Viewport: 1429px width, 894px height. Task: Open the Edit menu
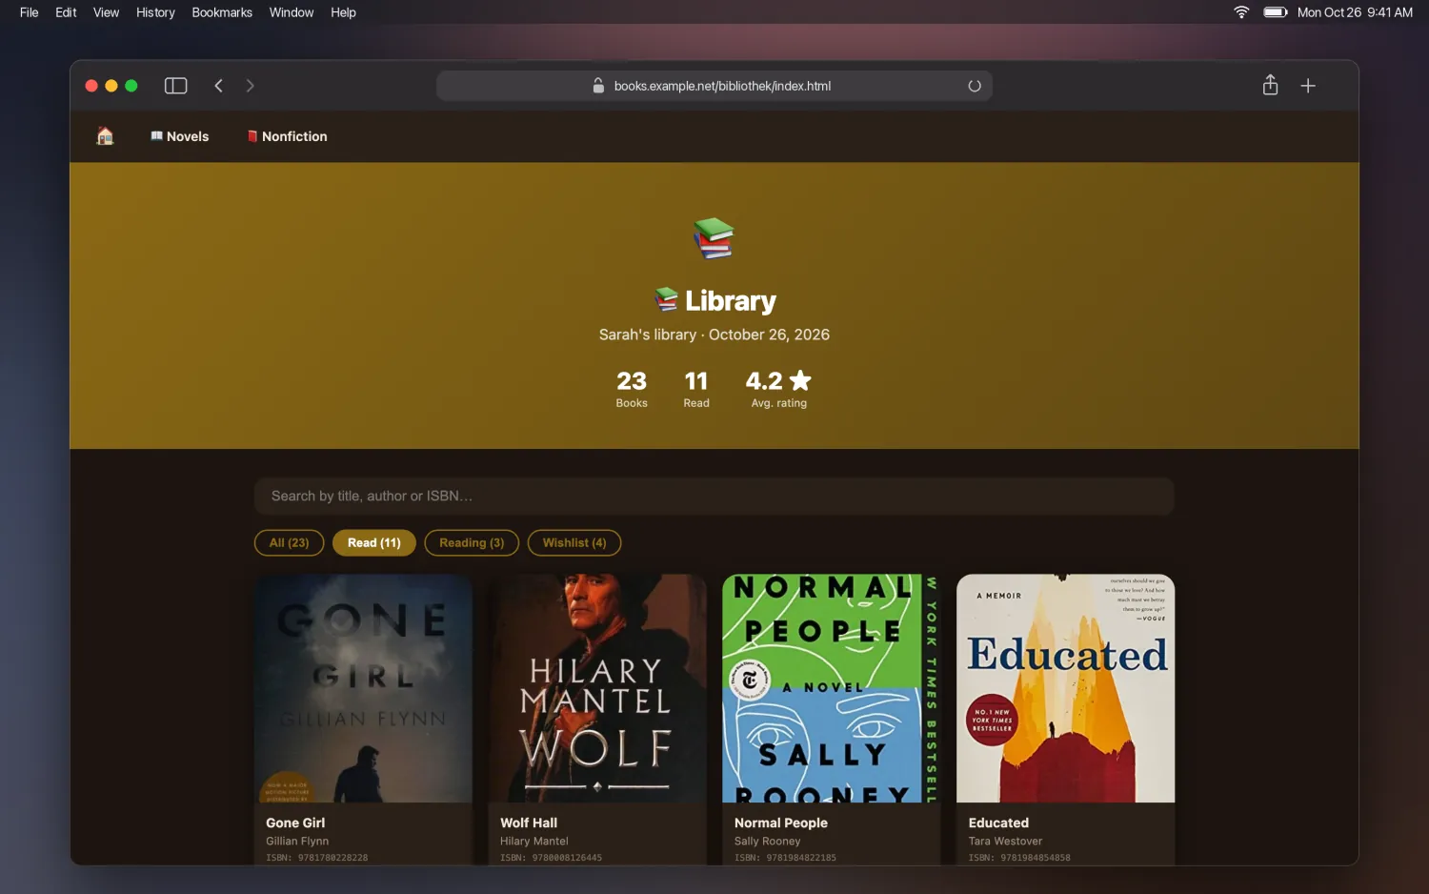66,12
